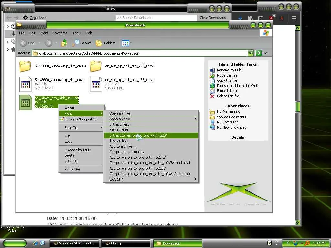Open My Network Places link

[231, 127]
